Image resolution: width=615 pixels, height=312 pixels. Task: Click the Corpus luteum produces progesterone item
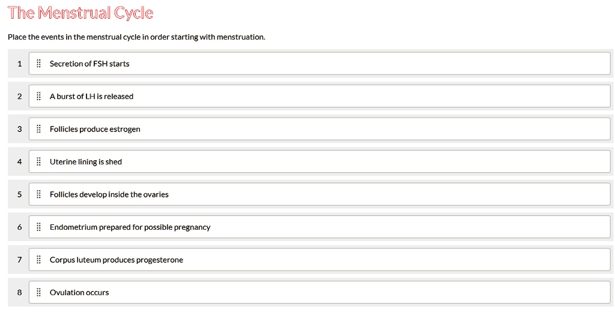(x=320, y=259)
